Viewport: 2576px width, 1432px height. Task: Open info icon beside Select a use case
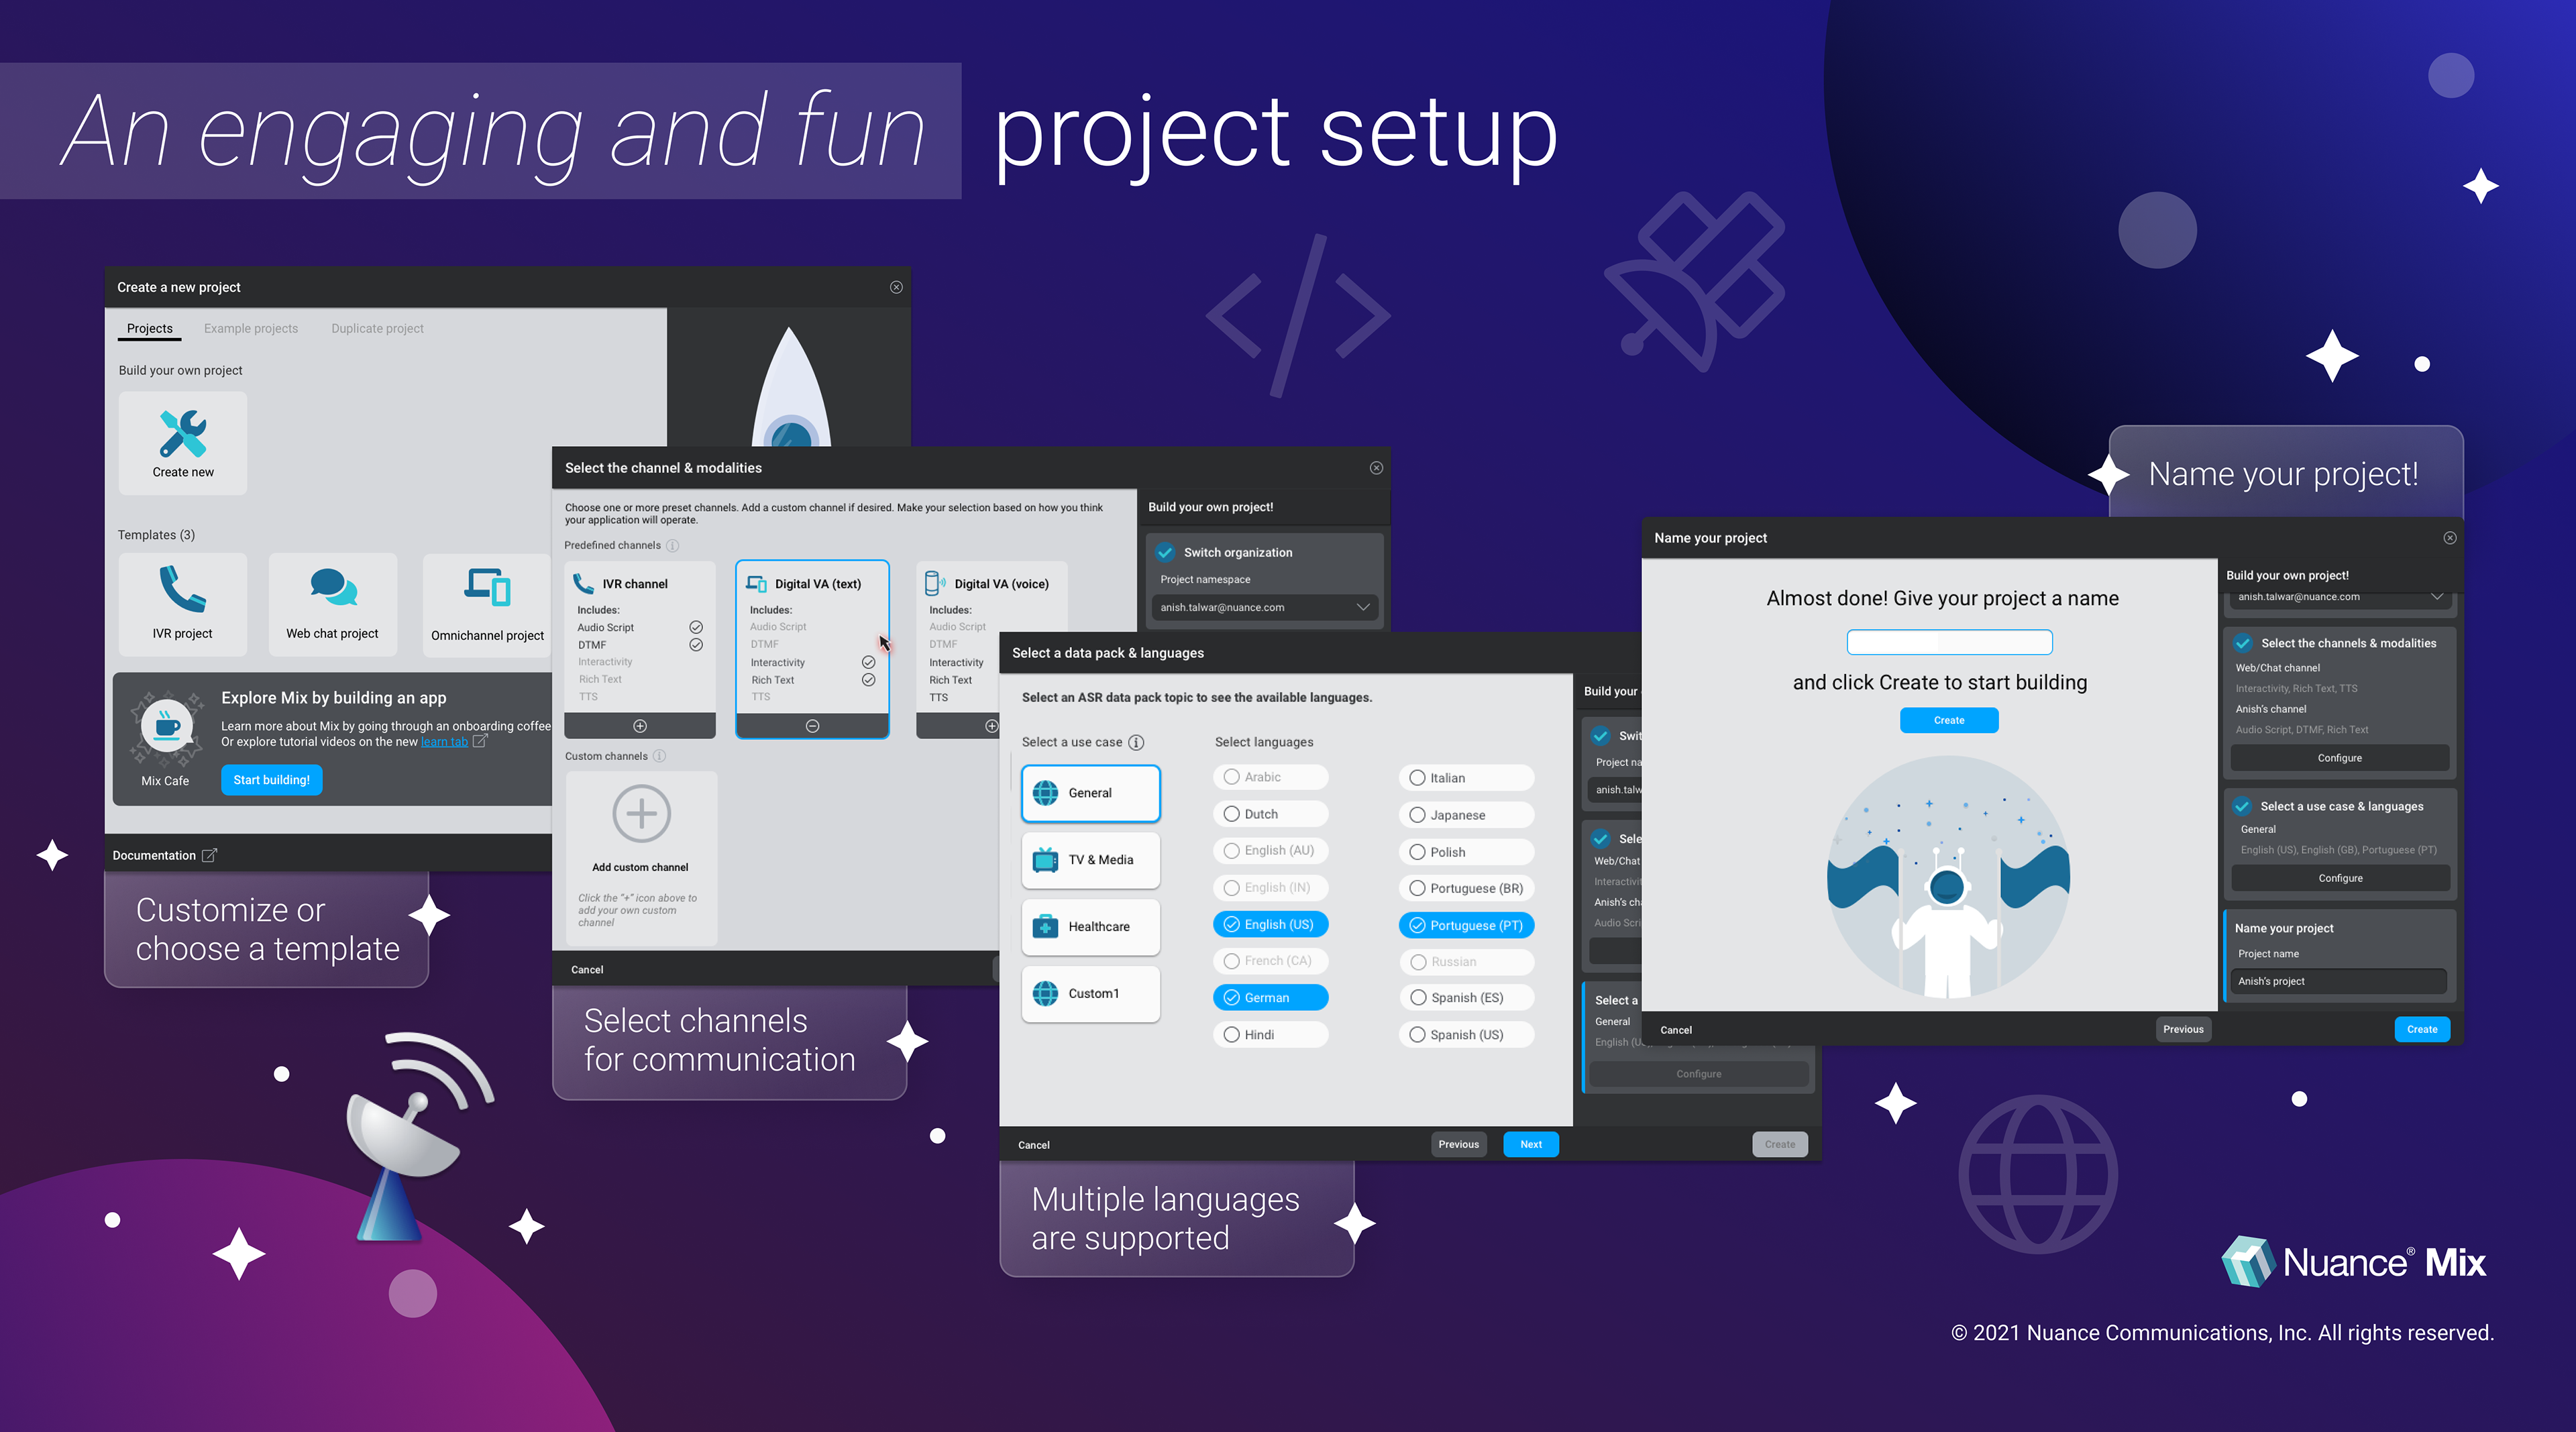(1136, 742)
